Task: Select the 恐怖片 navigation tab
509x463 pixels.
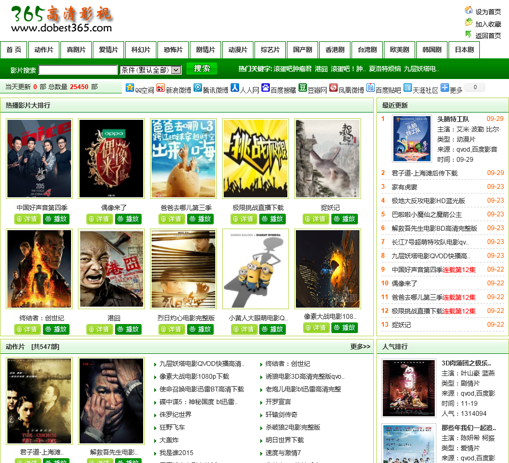Action: (x=173, y=50)
